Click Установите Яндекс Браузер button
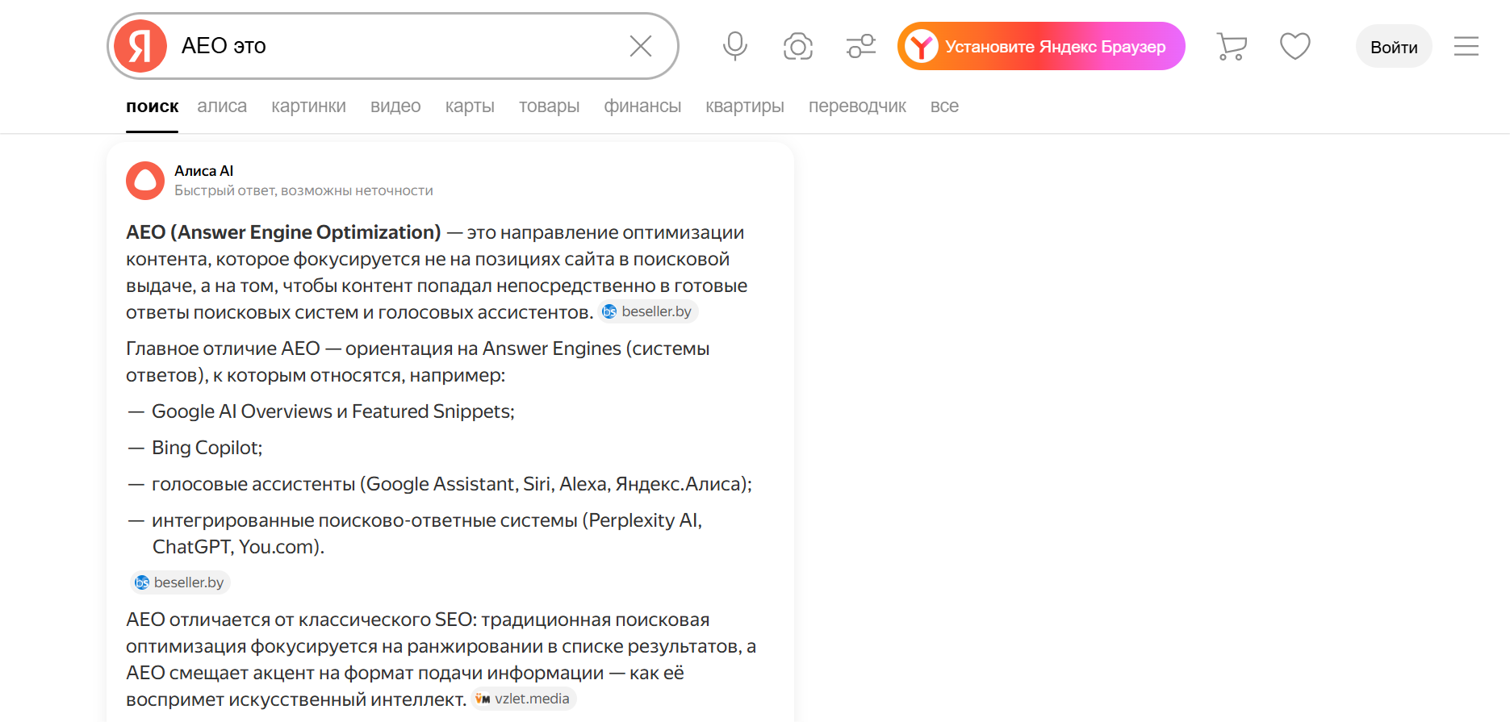1510x722 pixels. click(1041, 46)
